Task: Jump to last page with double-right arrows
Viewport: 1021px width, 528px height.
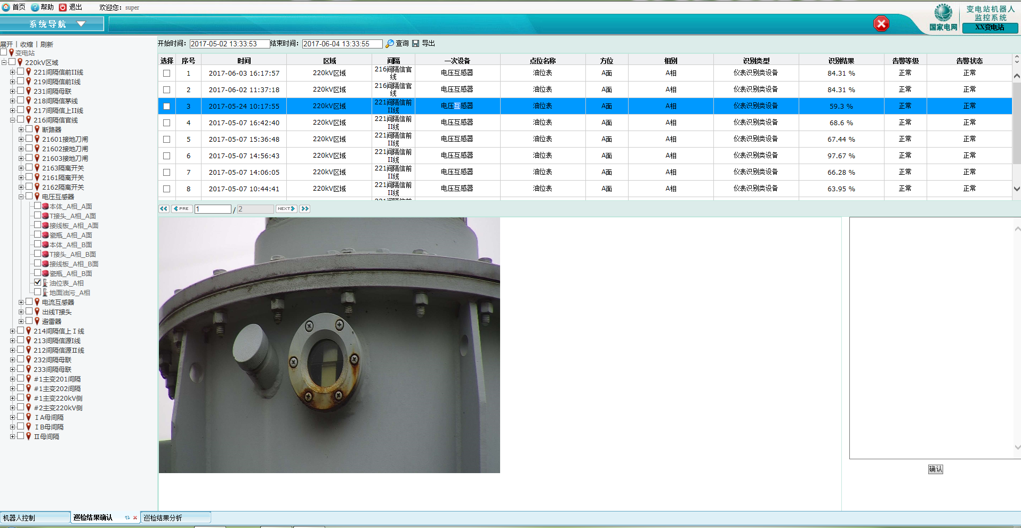Action: click(x=305, y=209)
